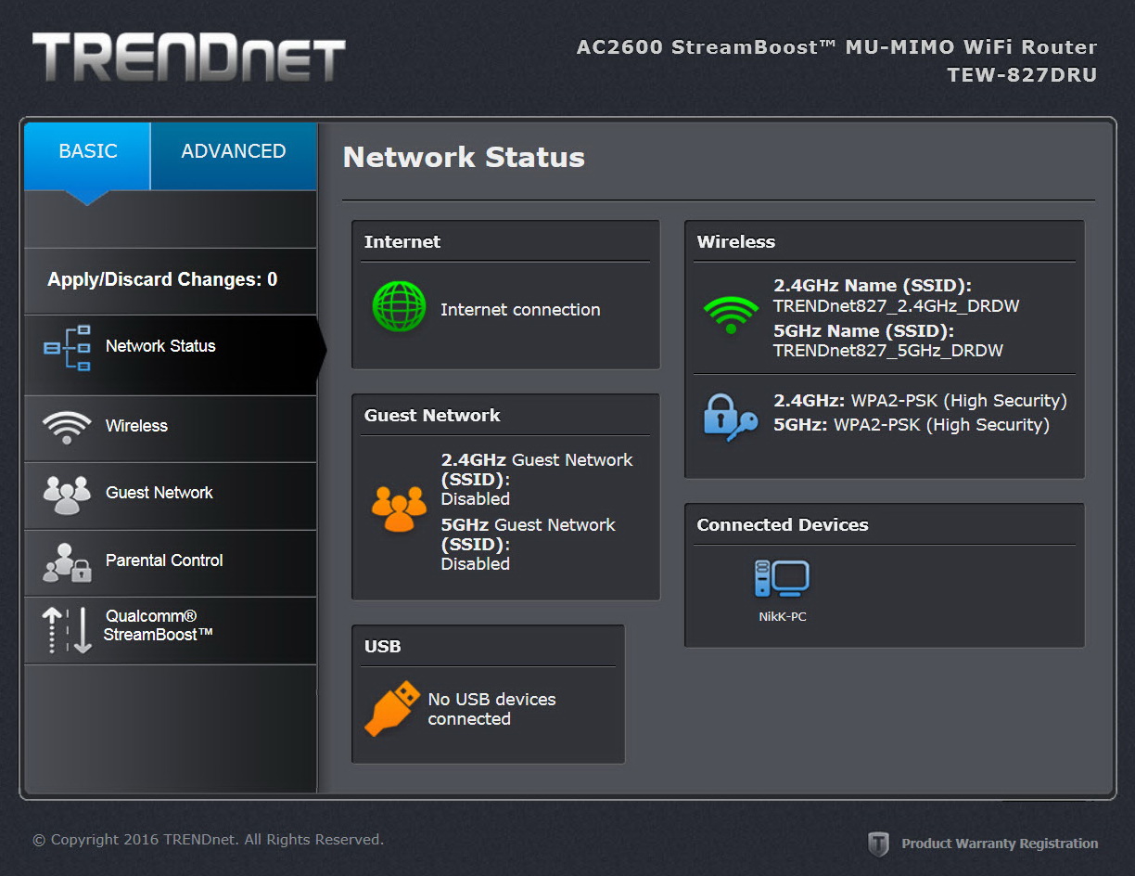Click the 5GHz Guest Network Disabled status
Viewport: 1135px width, 876px height.
click(475, 563)
